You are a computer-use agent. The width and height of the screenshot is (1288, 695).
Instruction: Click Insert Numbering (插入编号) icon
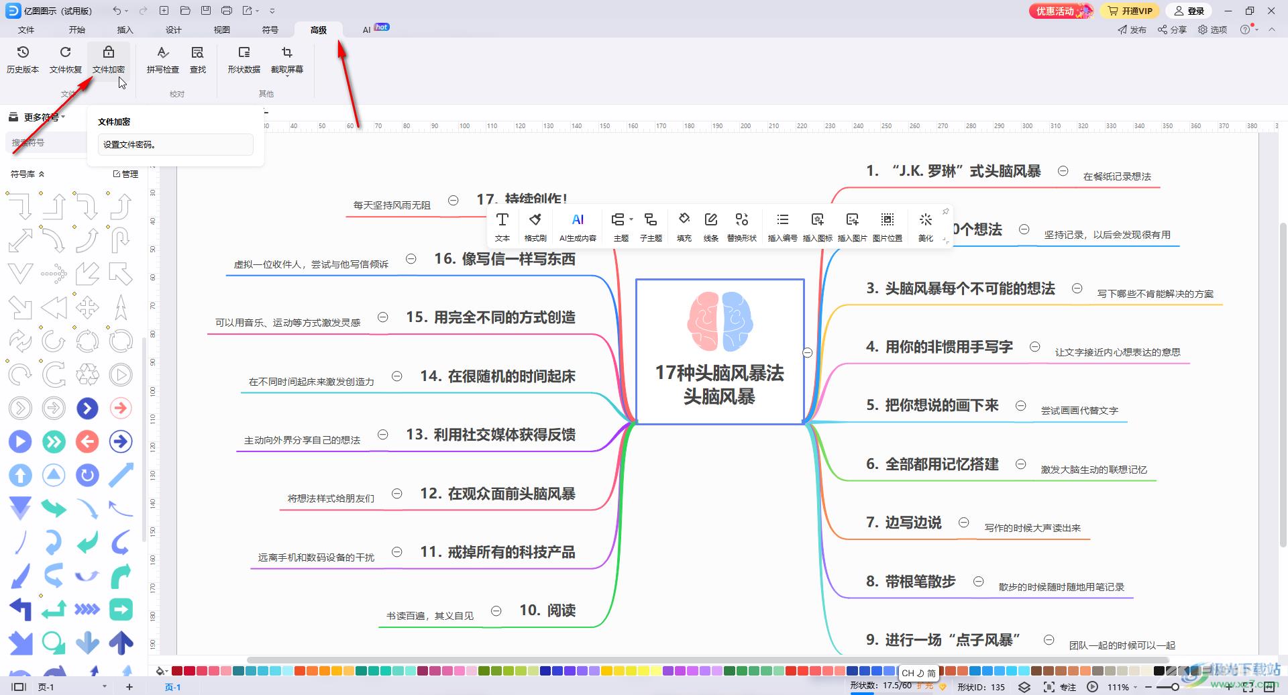click(782, 219)
